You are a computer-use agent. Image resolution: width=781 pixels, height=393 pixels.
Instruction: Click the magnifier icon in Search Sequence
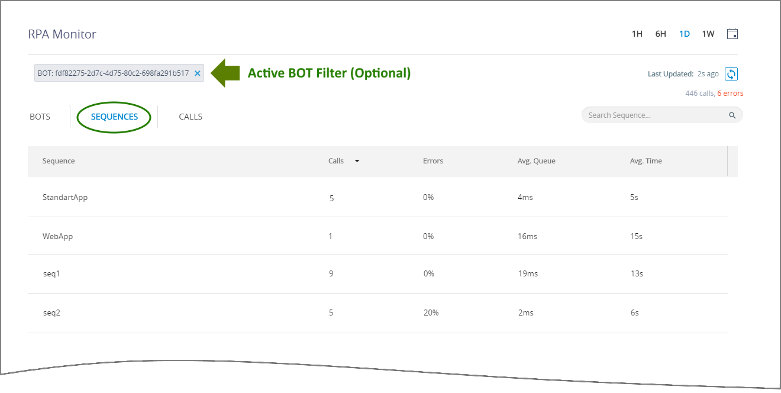click(732, 115)
